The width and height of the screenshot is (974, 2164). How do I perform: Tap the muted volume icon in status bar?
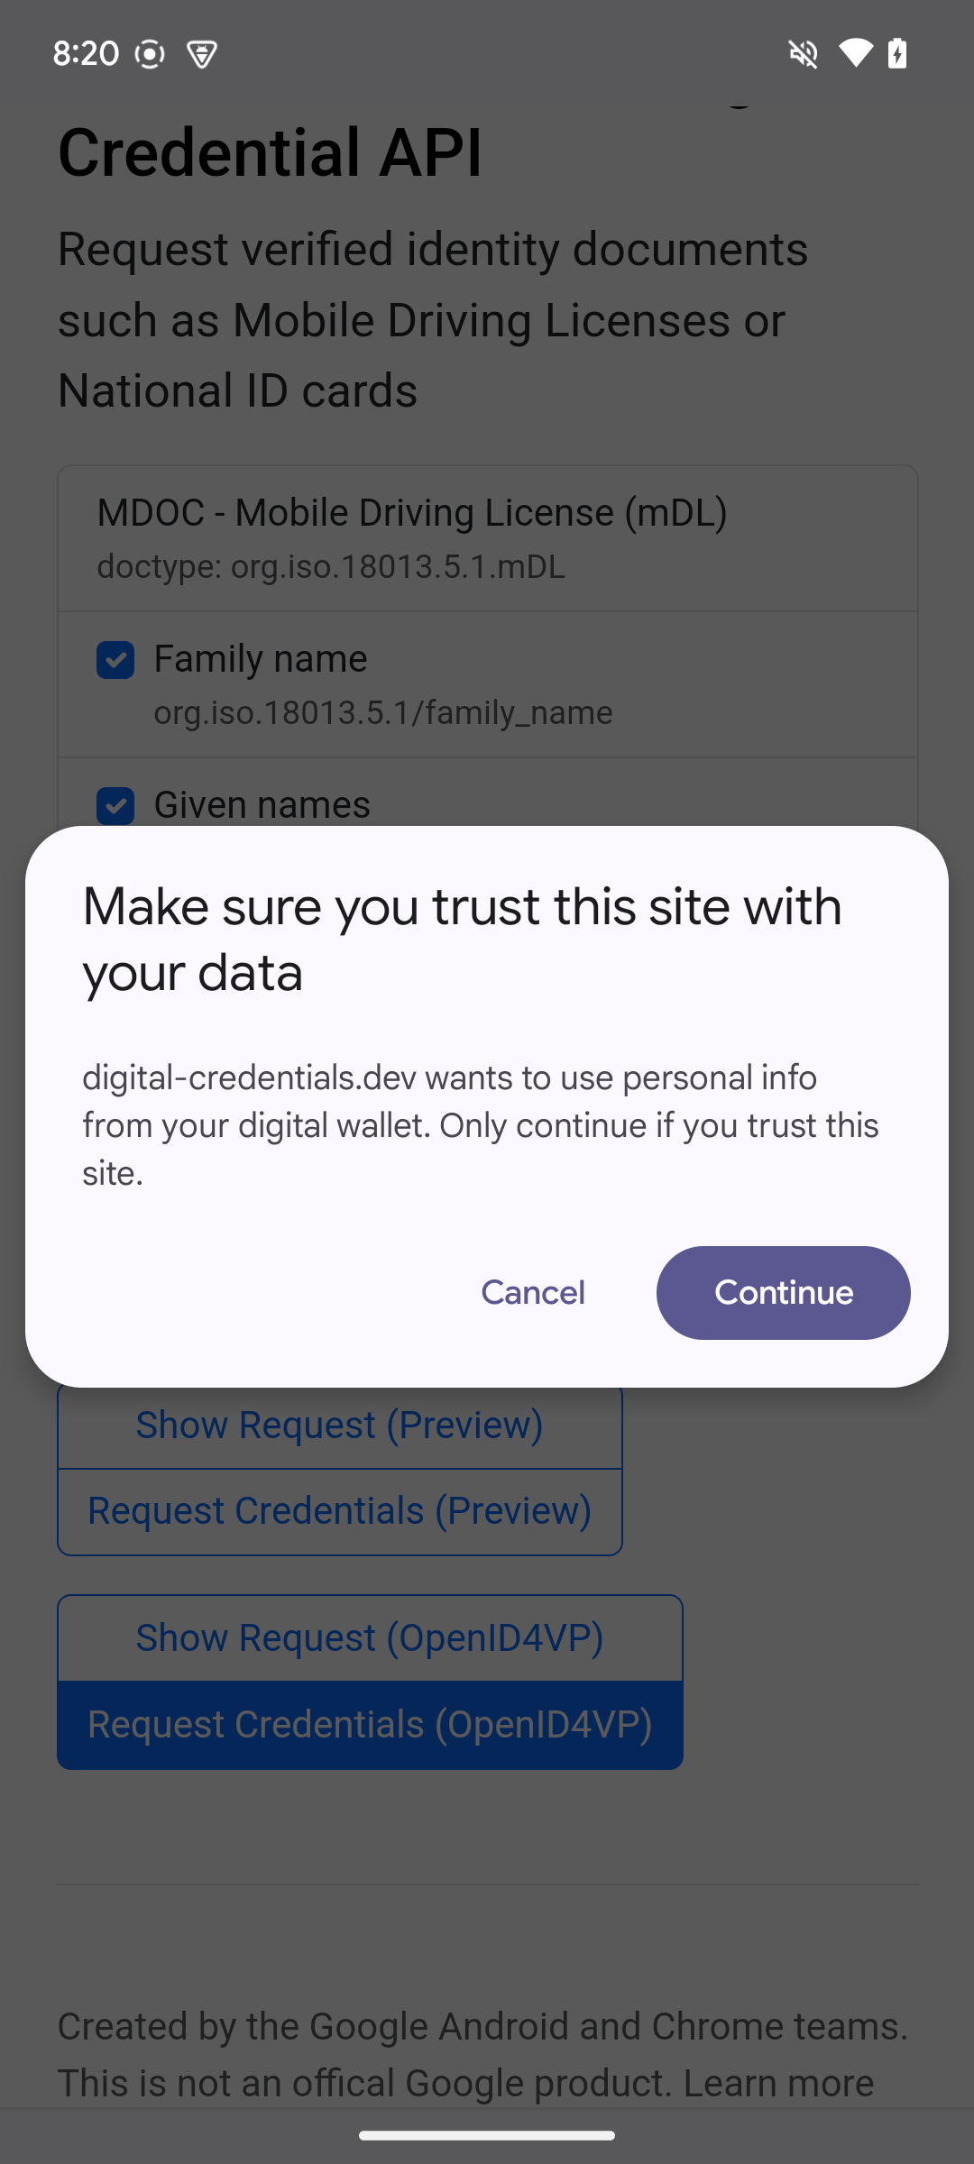click(804, 53)
